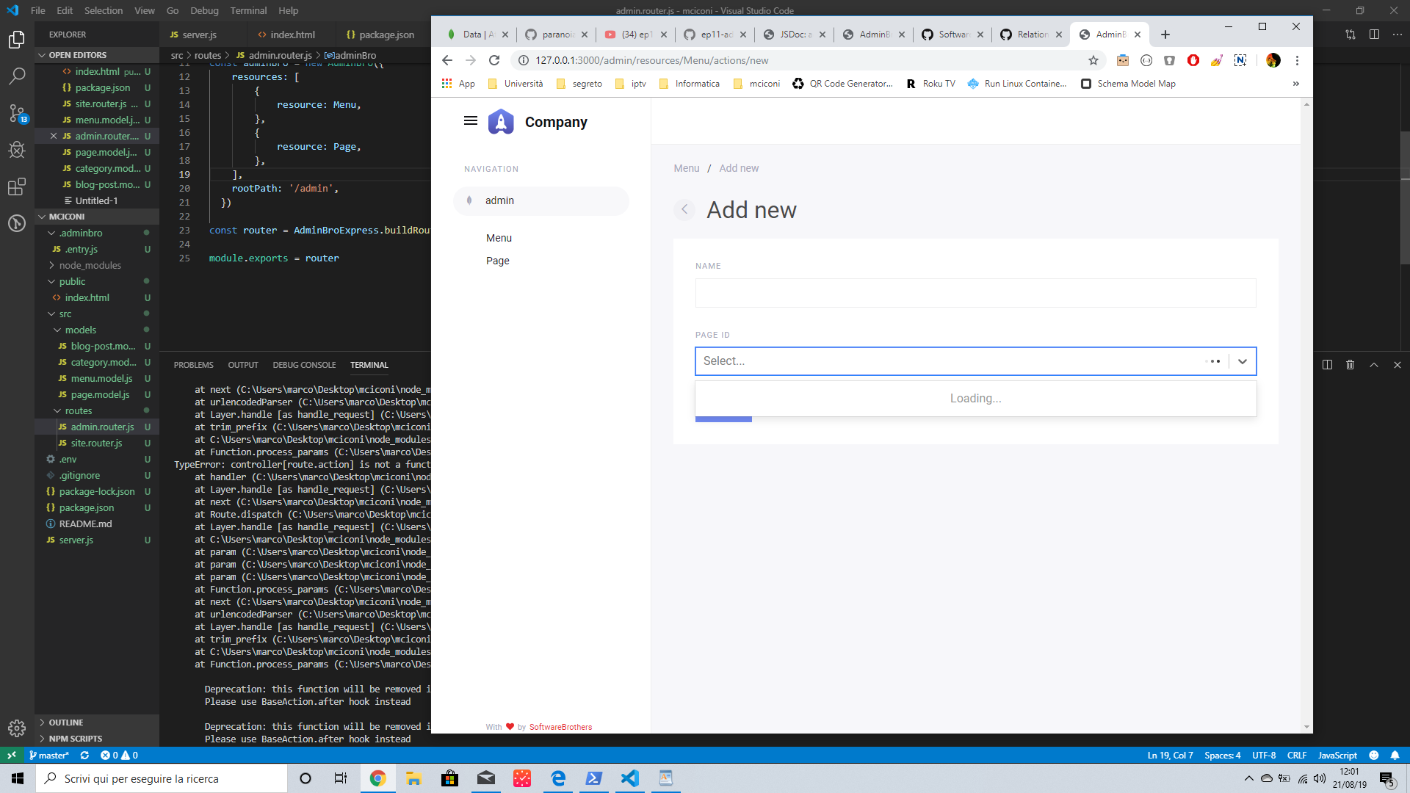Screen dimensions: 1410x793
Task: Click the back arrow beside Add new heading
Action: [x=684, y=210]
